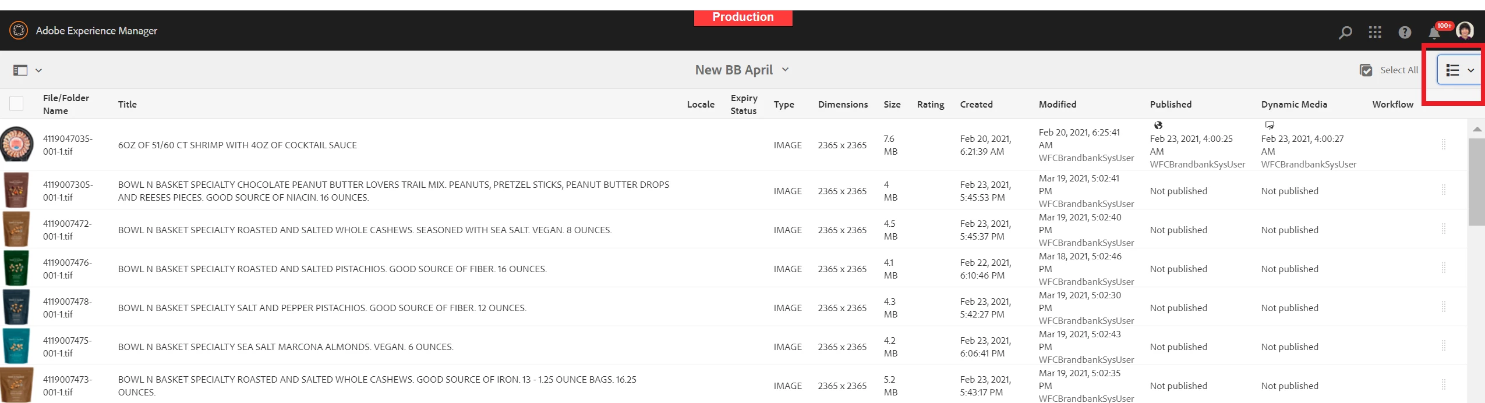Sort by Rating column header
The width and height of the screenshot is (1485, 403).
(x=931, y=104)
